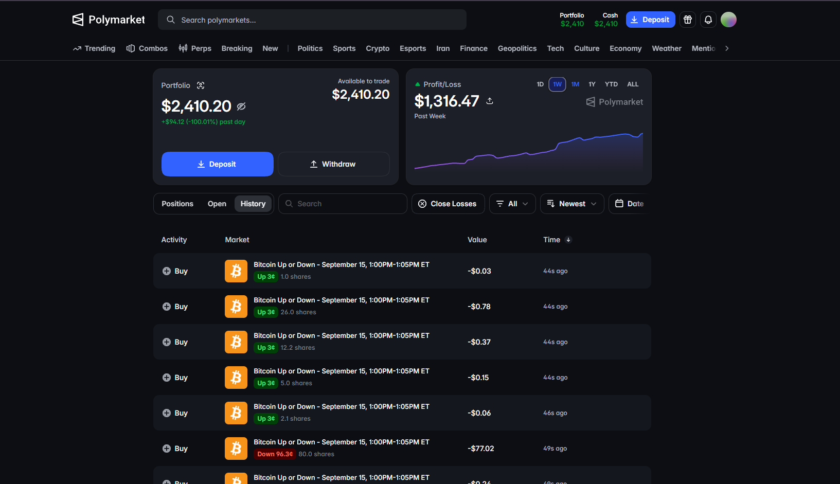Go to the Trending category
Image resolution: width=840 pixels, height=484 pixels.
tap(94, 48)
